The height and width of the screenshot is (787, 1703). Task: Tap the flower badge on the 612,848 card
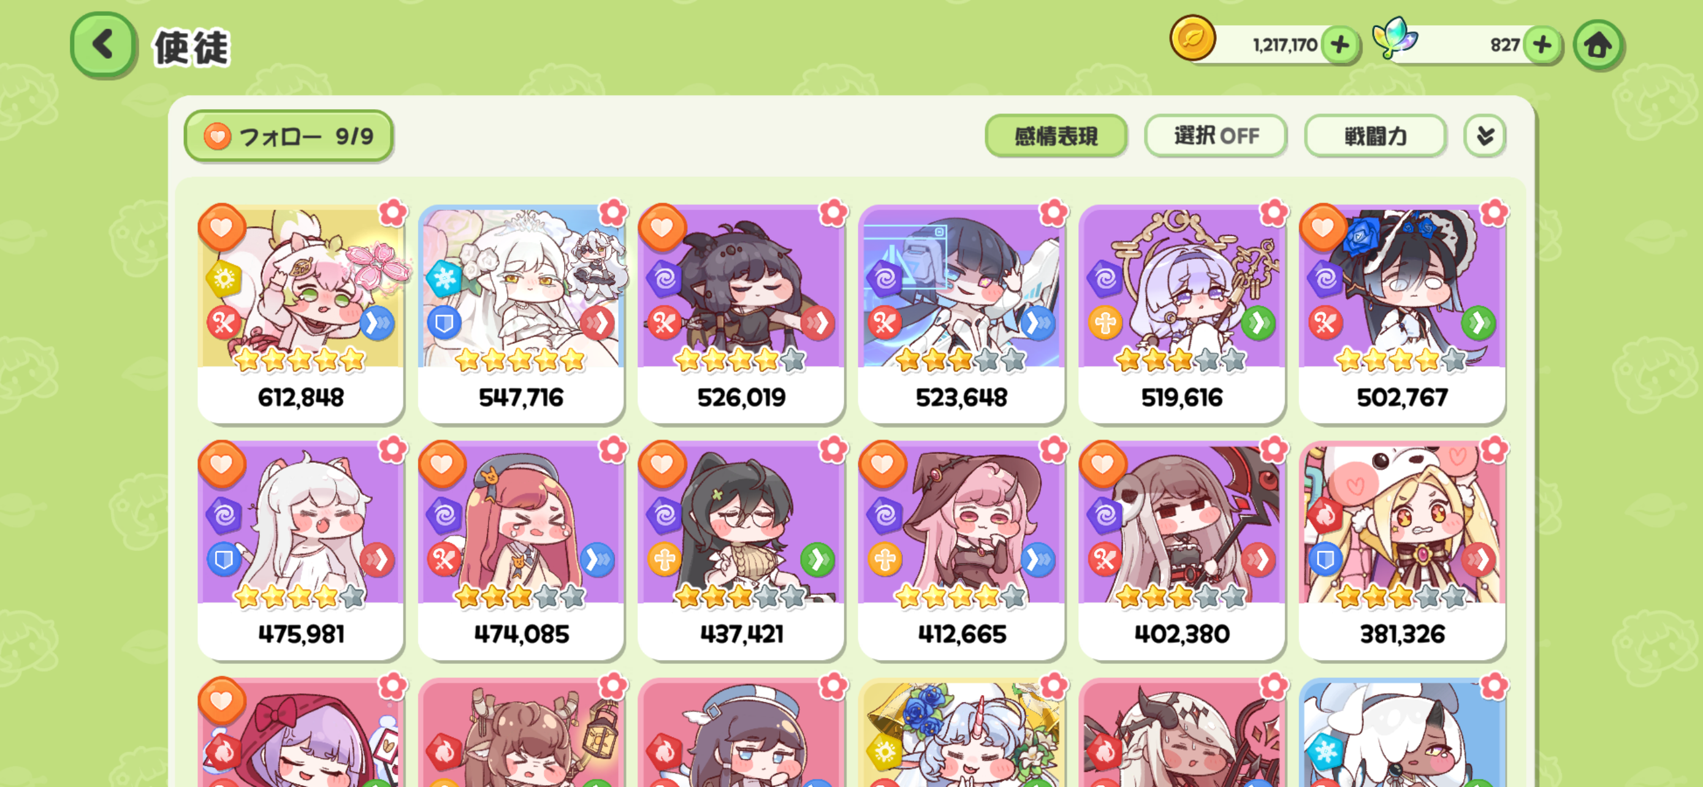(x=393, y=213)
